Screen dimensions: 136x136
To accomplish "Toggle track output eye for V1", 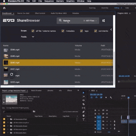I will (x=107, y=117).
